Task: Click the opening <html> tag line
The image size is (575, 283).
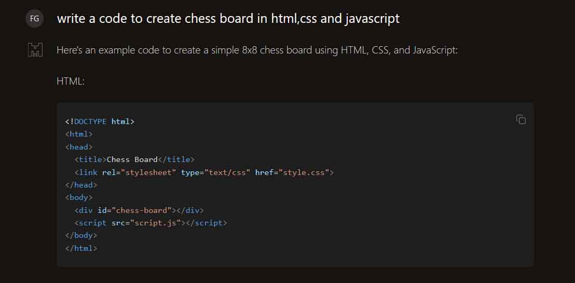Action: (79, 134)
